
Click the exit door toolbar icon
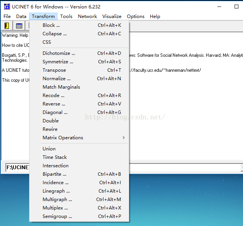pyautogui.click(x=7, y=26)
